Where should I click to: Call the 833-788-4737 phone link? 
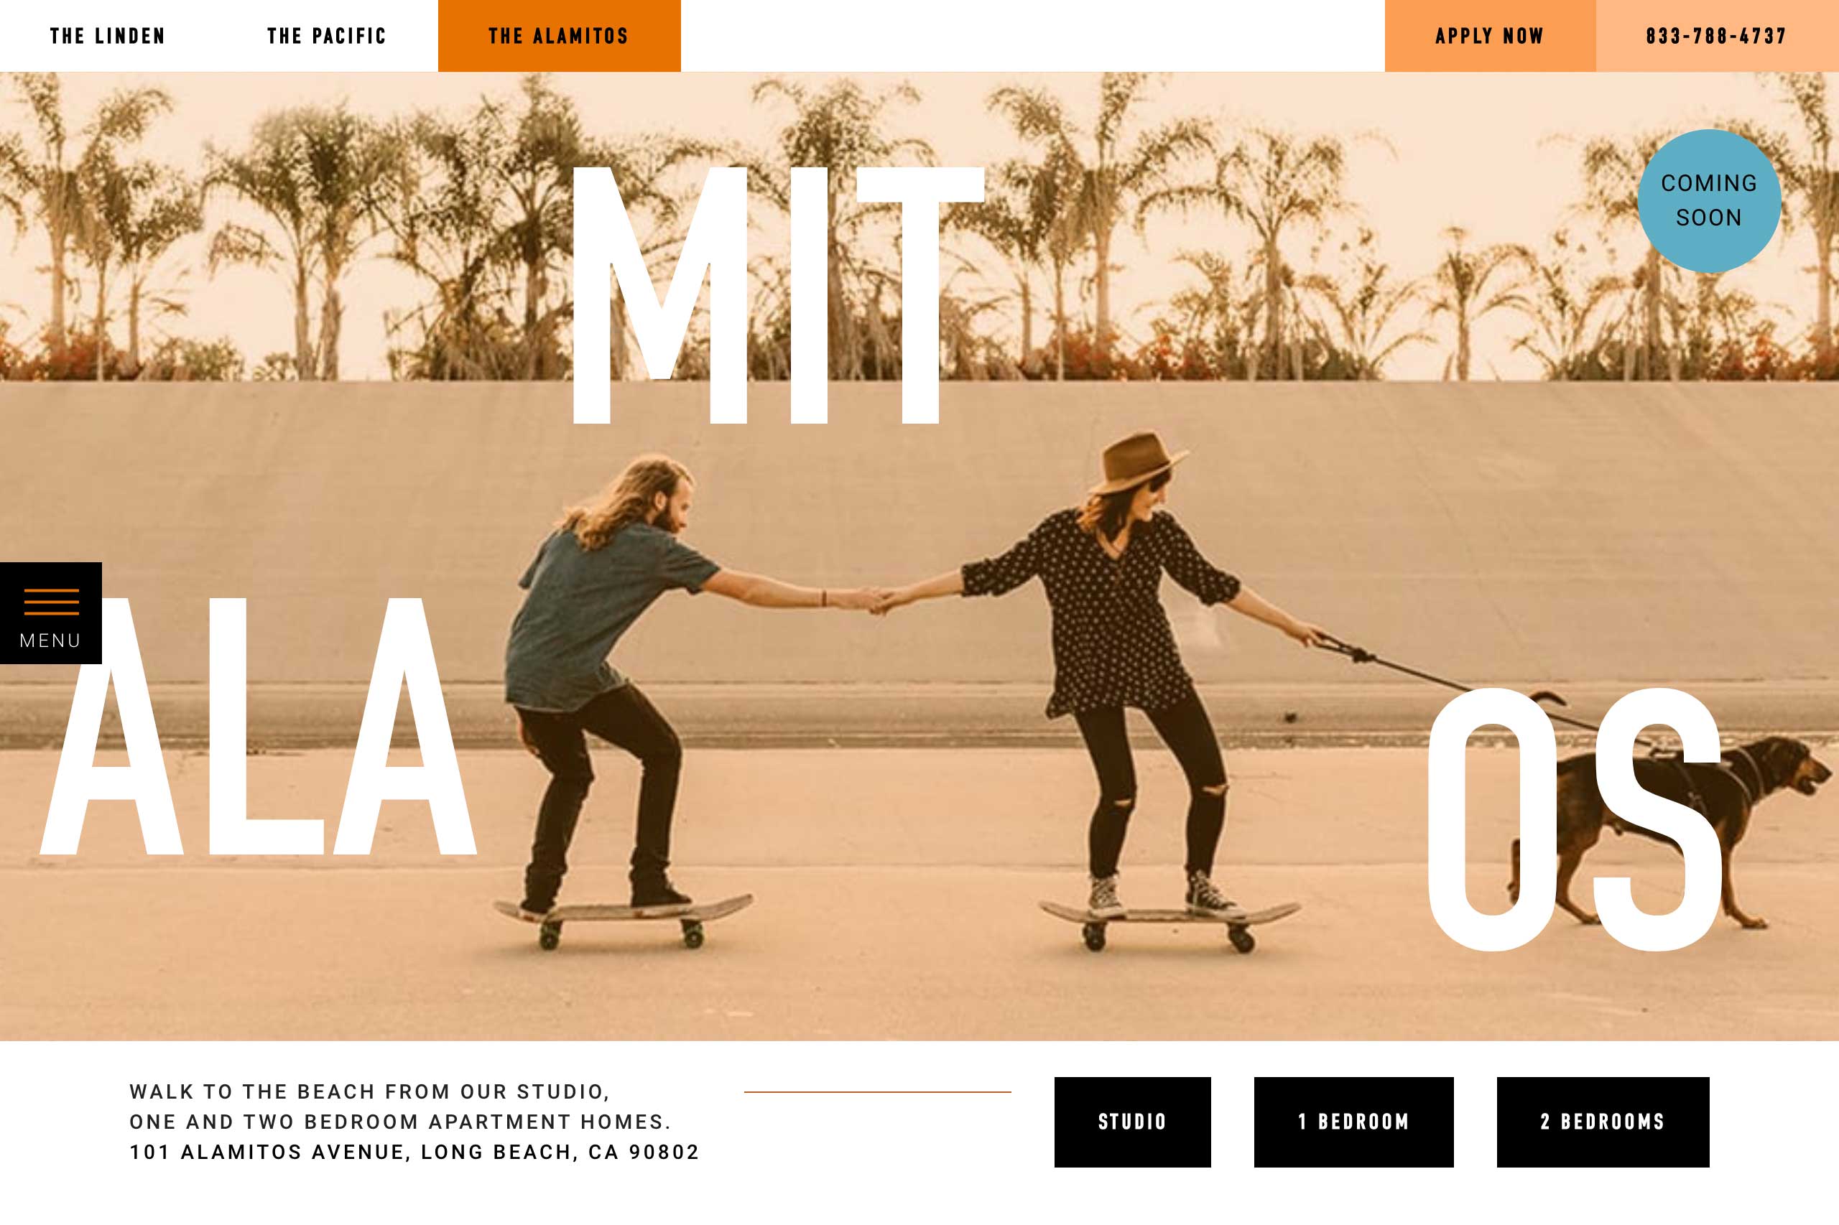click(x=1717, y=36)
